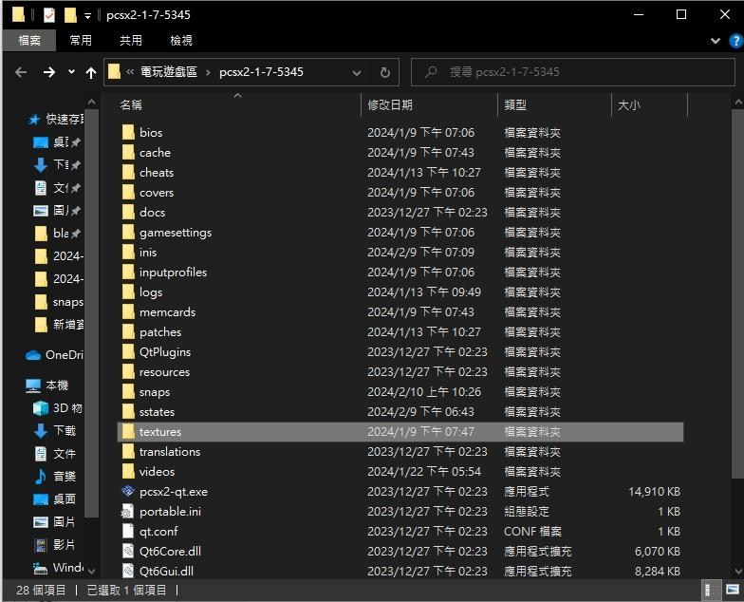Click the navigation pane vertical scrollbar

click(92, 332)
